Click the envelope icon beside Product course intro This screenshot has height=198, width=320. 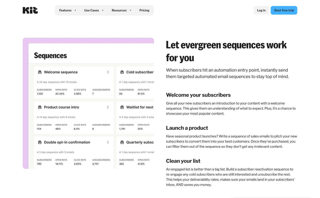tap(40, 107)
